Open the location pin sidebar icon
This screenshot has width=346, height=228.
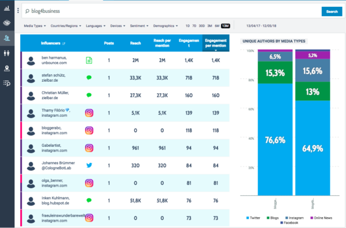pos(7,69)
